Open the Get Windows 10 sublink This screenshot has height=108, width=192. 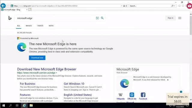74,84
